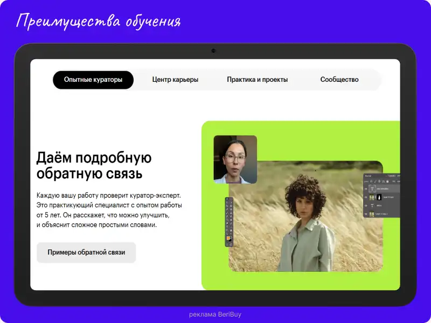Hide the bottom photo layer with eye icon

tap(366, 214)
